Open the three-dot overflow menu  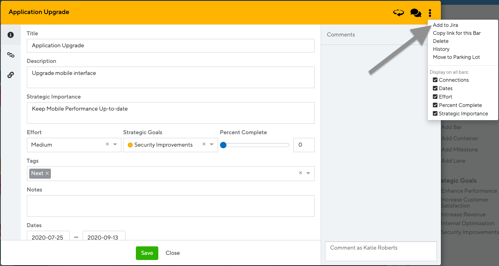(x=430, y=13)
